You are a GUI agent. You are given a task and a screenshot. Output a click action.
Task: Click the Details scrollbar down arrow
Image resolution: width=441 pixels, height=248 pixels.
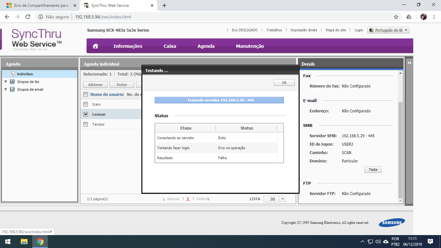[x=401, y=201]
